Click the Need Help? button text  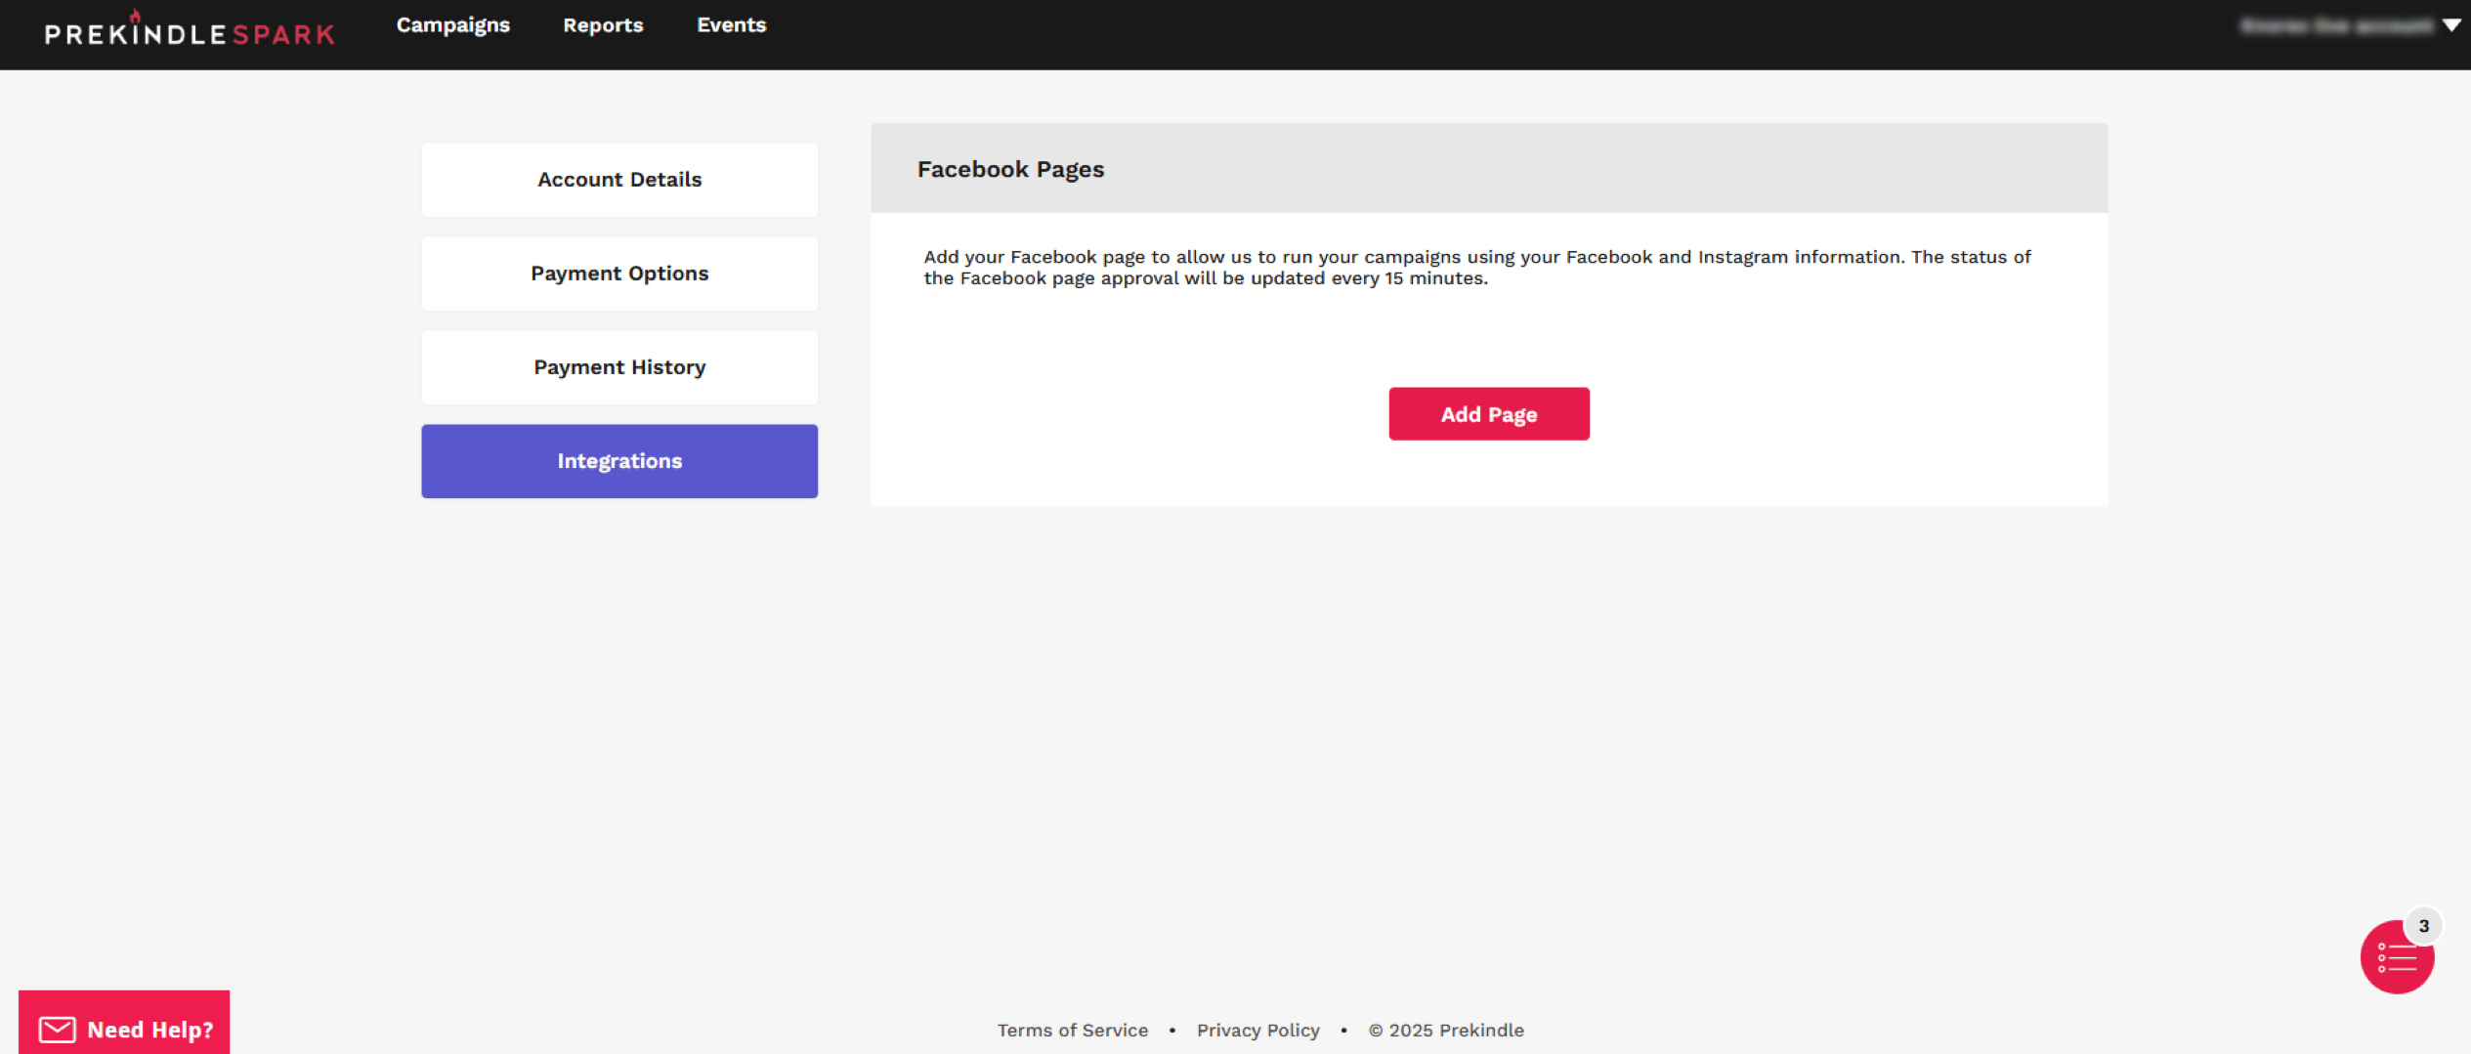149,1030
